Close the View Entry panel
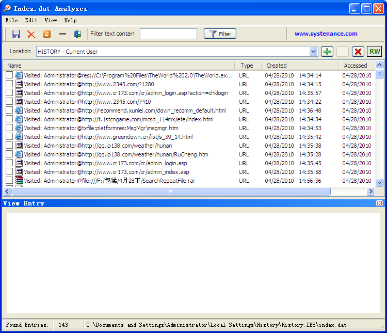 [x=380, y=203]
